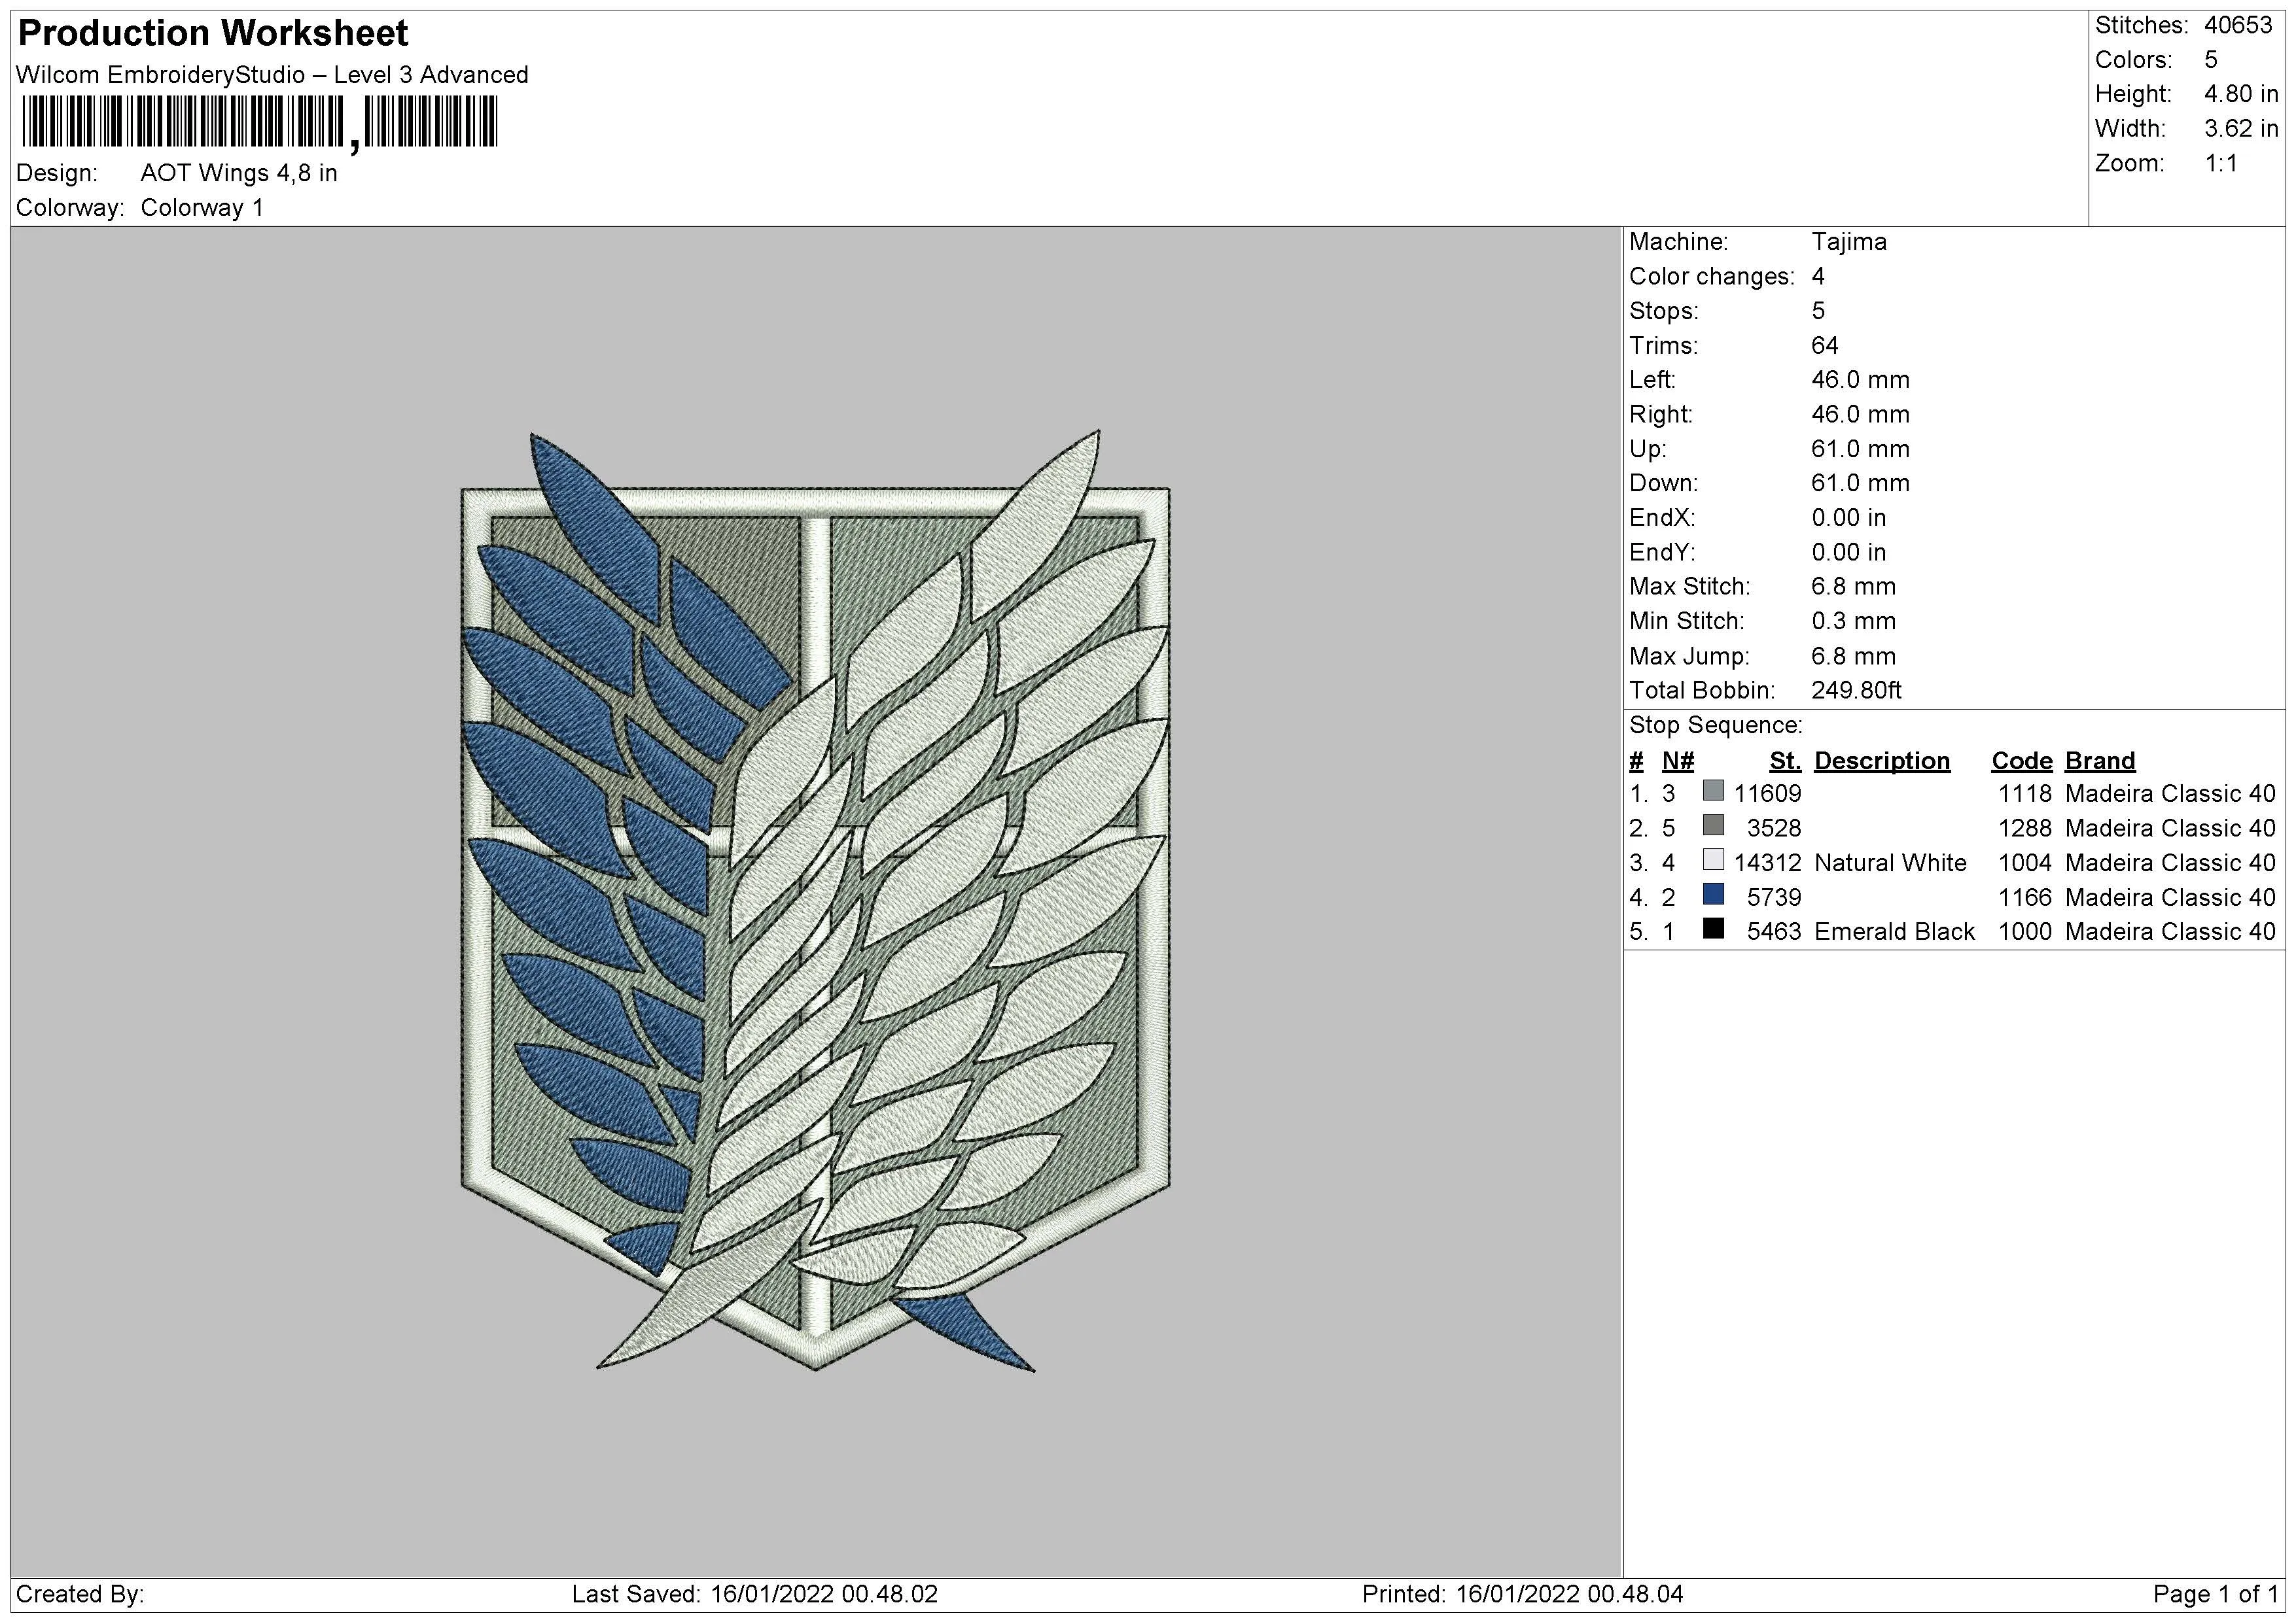Click the 'Description' column header
The height and width of the screenshot is (1622, 2296).
tap(1882, 761)
